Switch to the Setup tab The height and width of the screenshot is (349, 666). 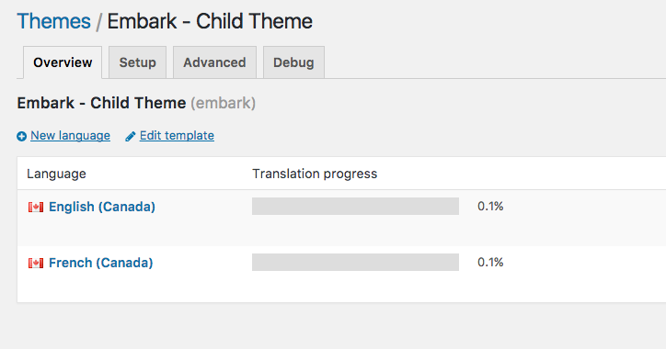pos(137,62)
